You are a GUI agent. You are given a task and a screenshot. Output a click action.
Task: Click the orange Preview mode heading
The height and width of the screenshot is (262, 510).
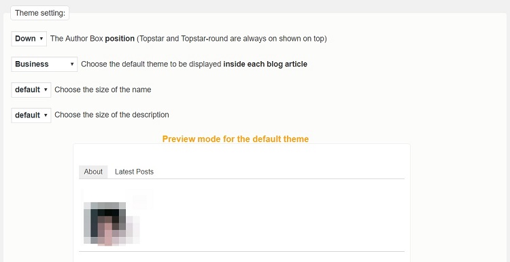(x=235, y=139)
